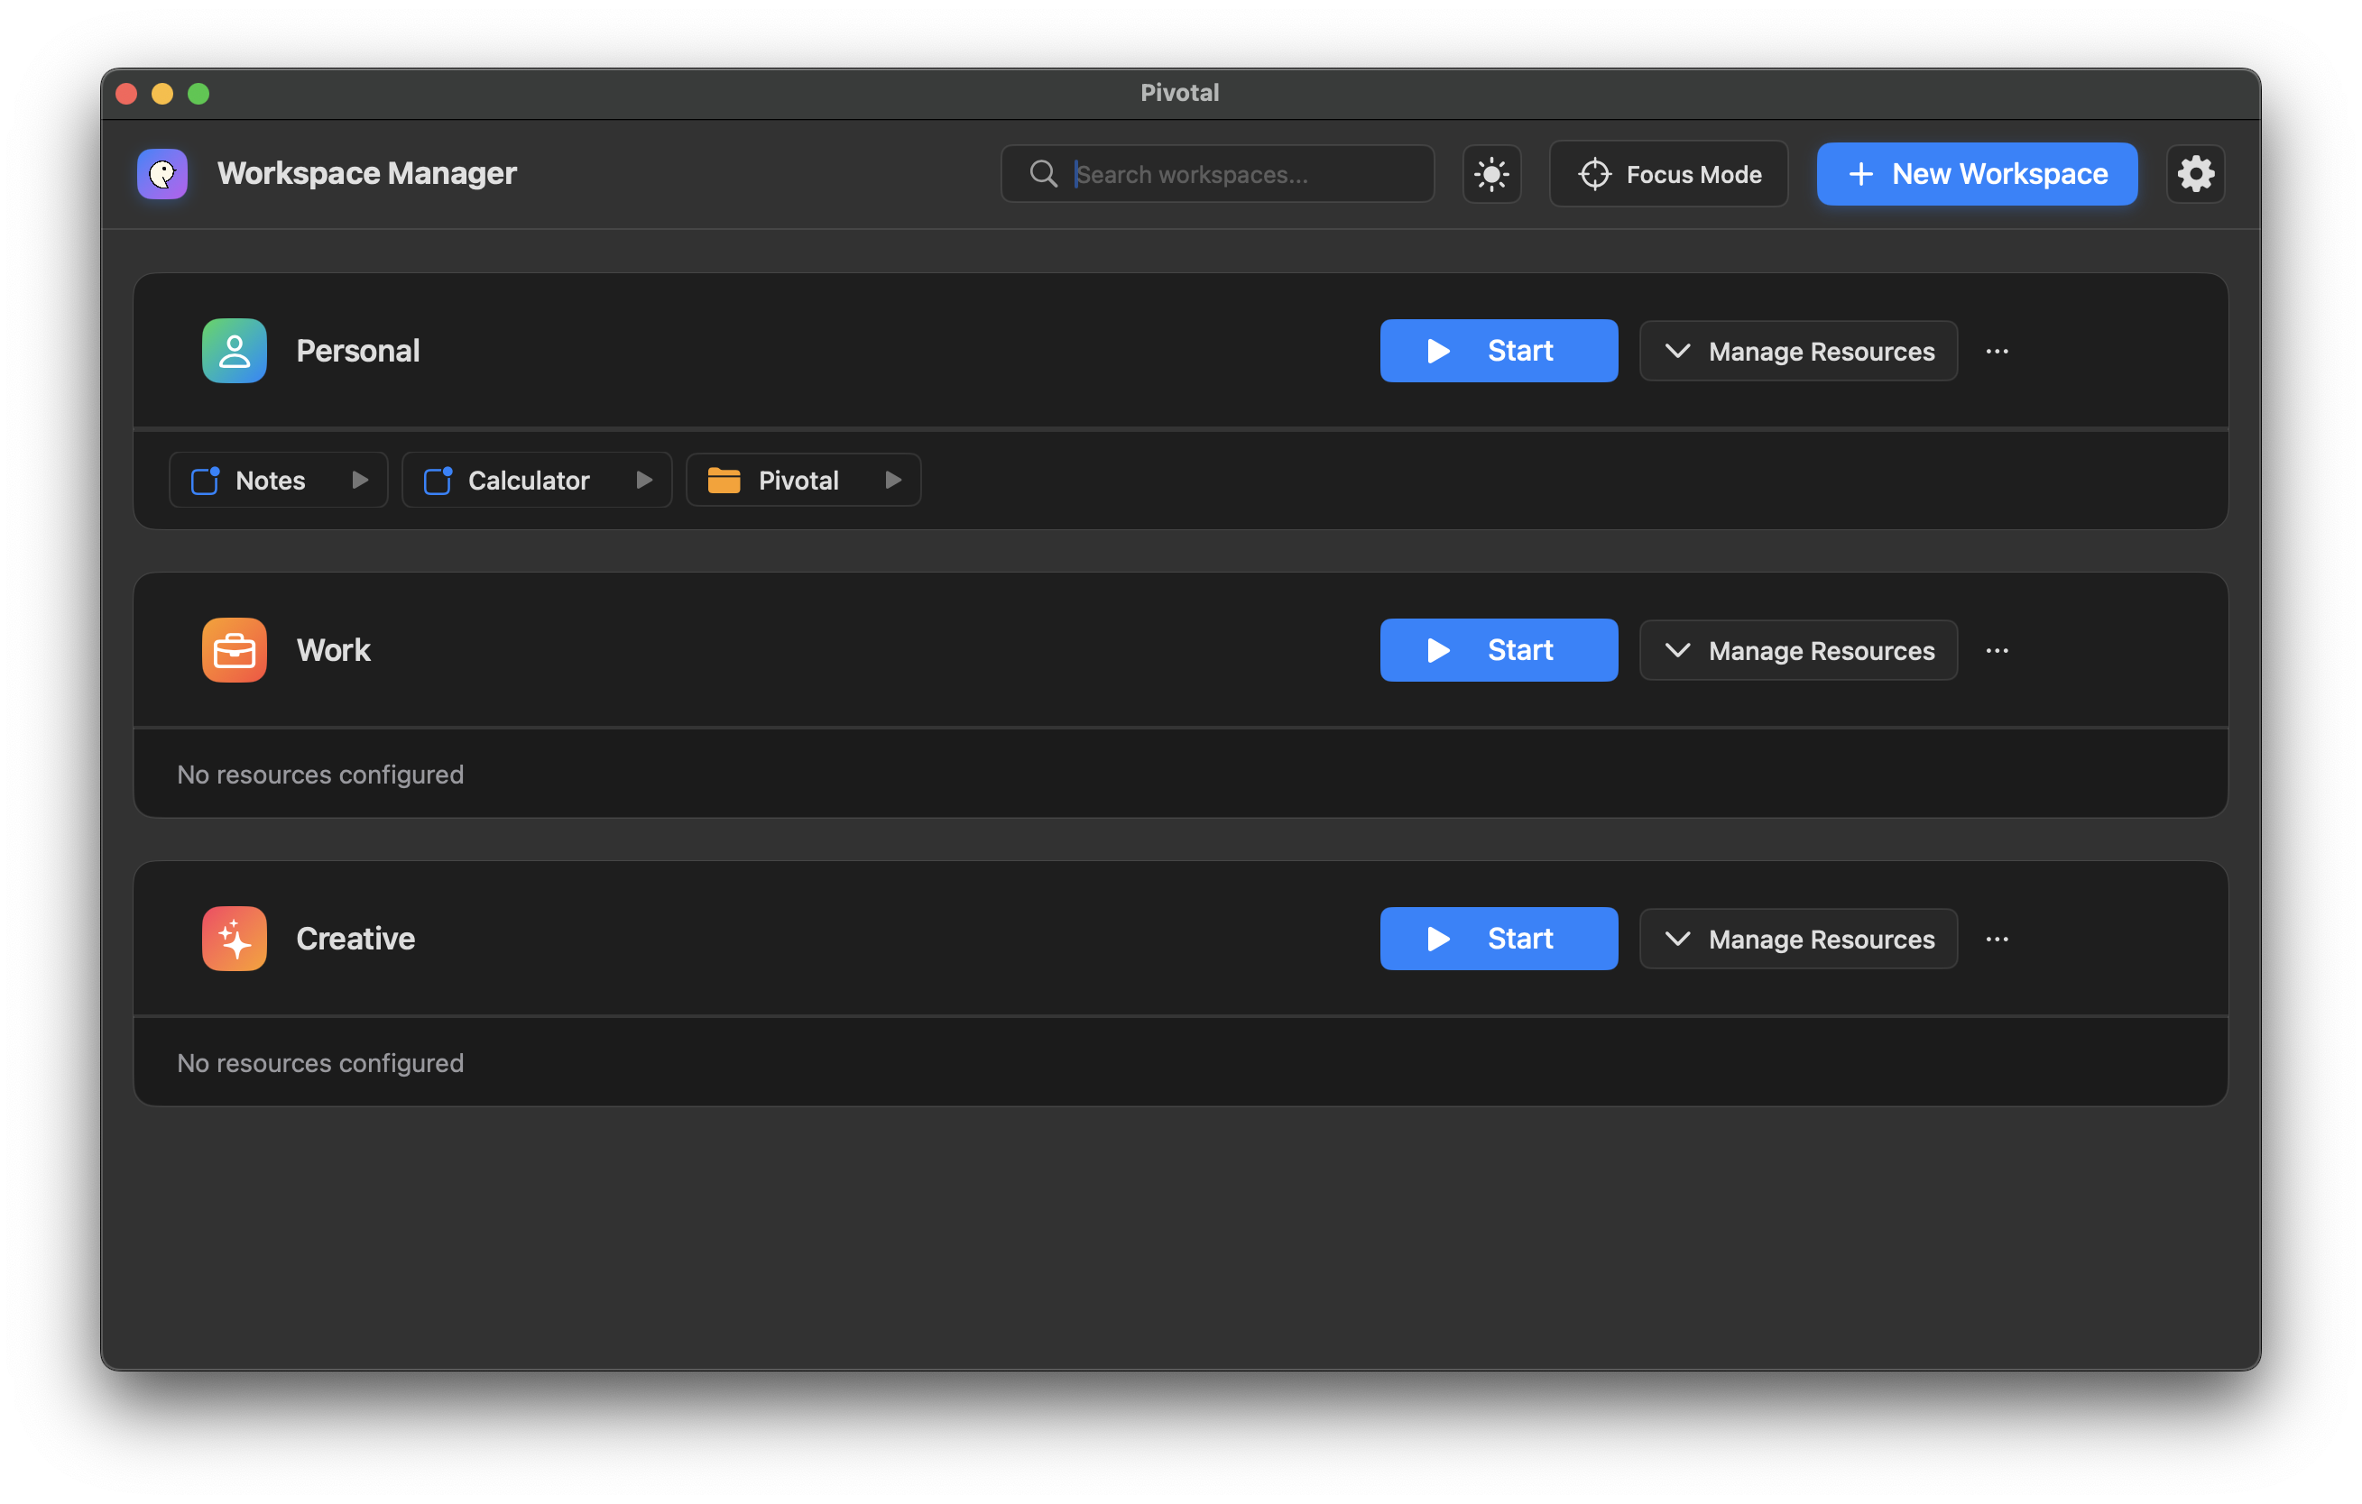The width and height of the screenshot is (2362, 1504).
Task: Click the Work briefcase icon
Action: (x=235, y=649)
